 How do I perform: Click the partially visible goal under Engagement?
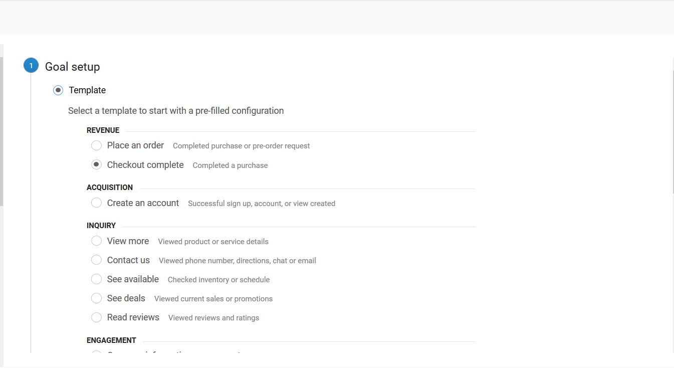coord(96,354)
